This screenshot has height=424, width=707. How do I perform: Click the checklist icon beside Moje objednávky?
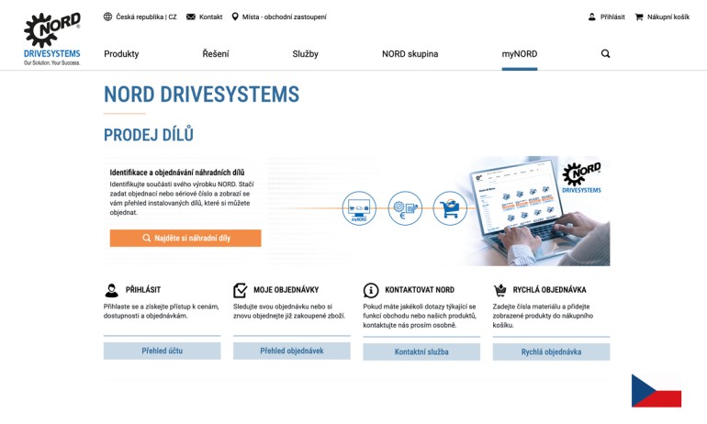[241, 290]
